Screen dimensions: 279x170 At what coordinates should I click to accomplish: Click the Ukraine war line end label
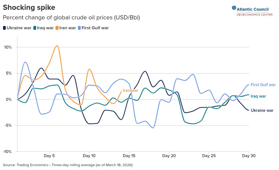pos(262,110)
